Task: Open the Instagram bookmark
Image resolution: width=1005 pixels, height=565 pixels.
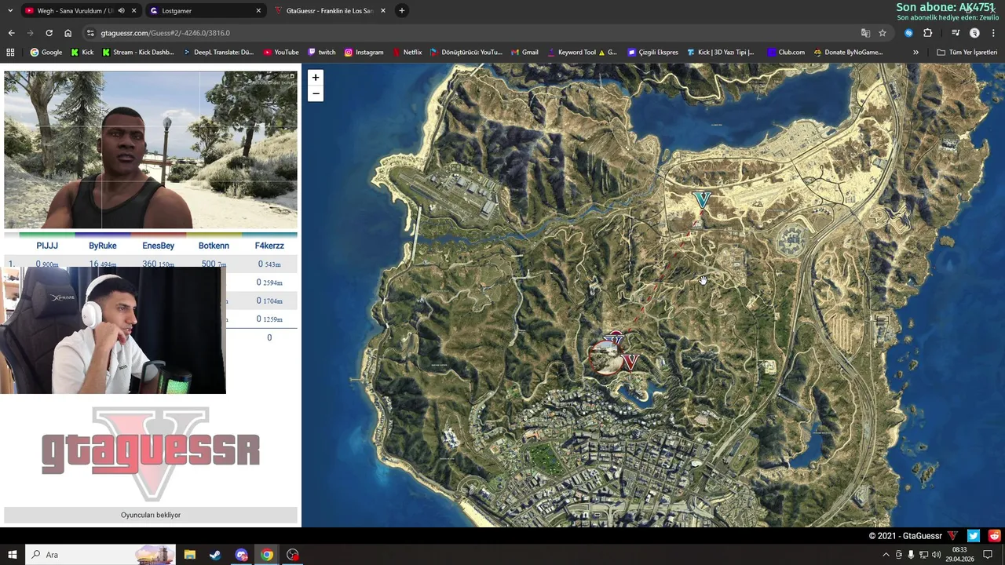Action: tap(364, 53)
